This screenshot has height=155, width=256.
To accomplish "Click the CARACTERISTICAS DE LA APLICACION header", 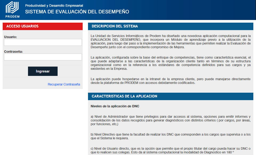I will pos(124,96).
